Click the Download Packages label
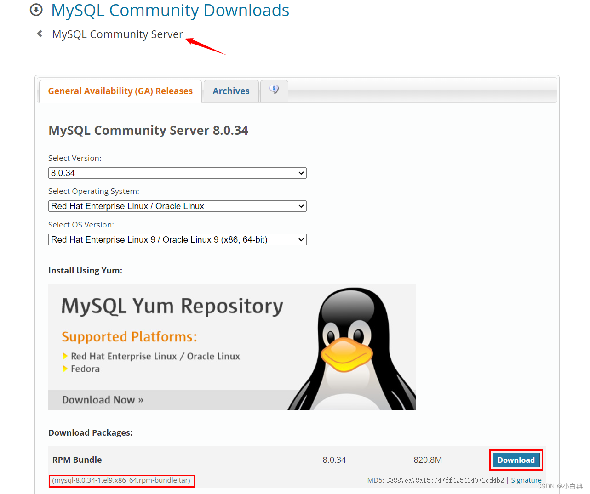This screenshot has height=494, width=590. pyautogui.click(x=90, y=433)
